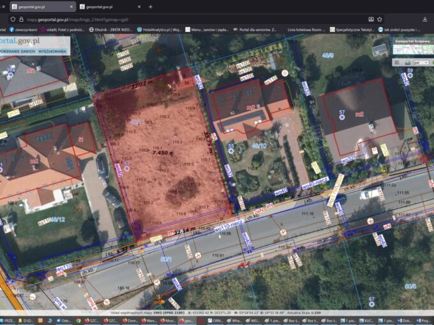The height and width of the screenshot is (325, 434).
Task: Open a new browser tab with plus
Action: (151, 6)
